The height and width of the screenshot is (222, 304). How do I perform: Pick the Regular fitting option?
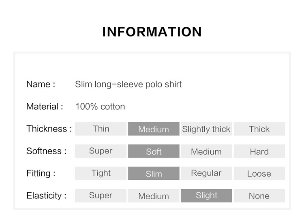[x=206, y=173]
